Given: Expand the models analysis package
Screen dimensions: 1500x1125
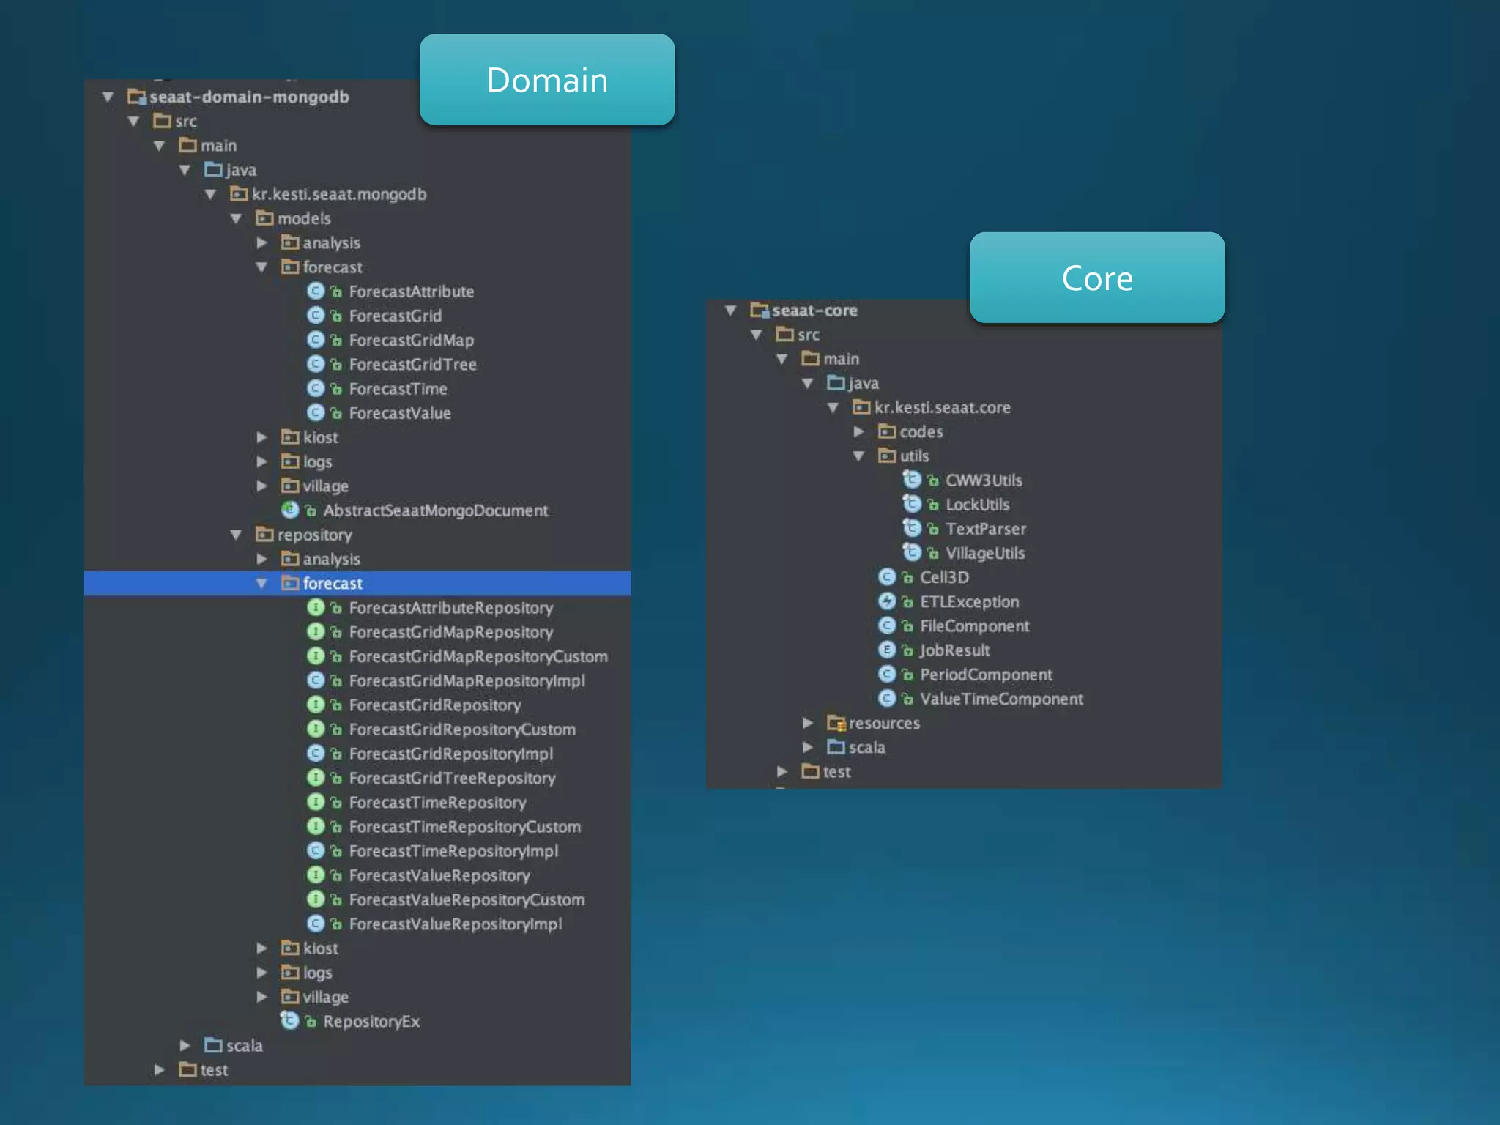Looking at the screenshot, I should coord(261,242).
